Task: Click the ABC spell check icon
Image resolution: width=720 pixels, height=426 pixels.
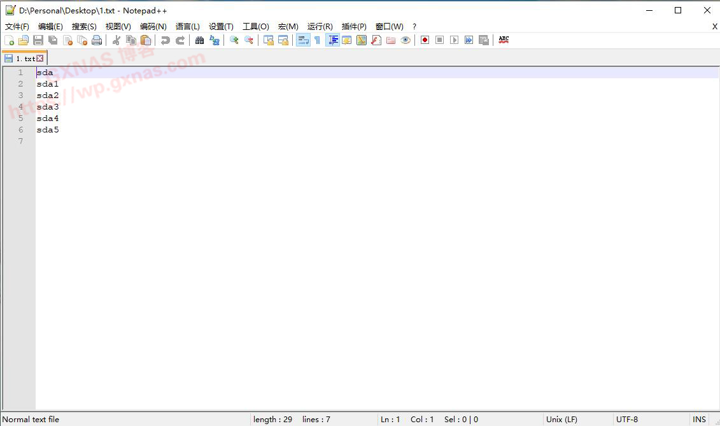Action: pyautogui.click(x=504, y=40)
